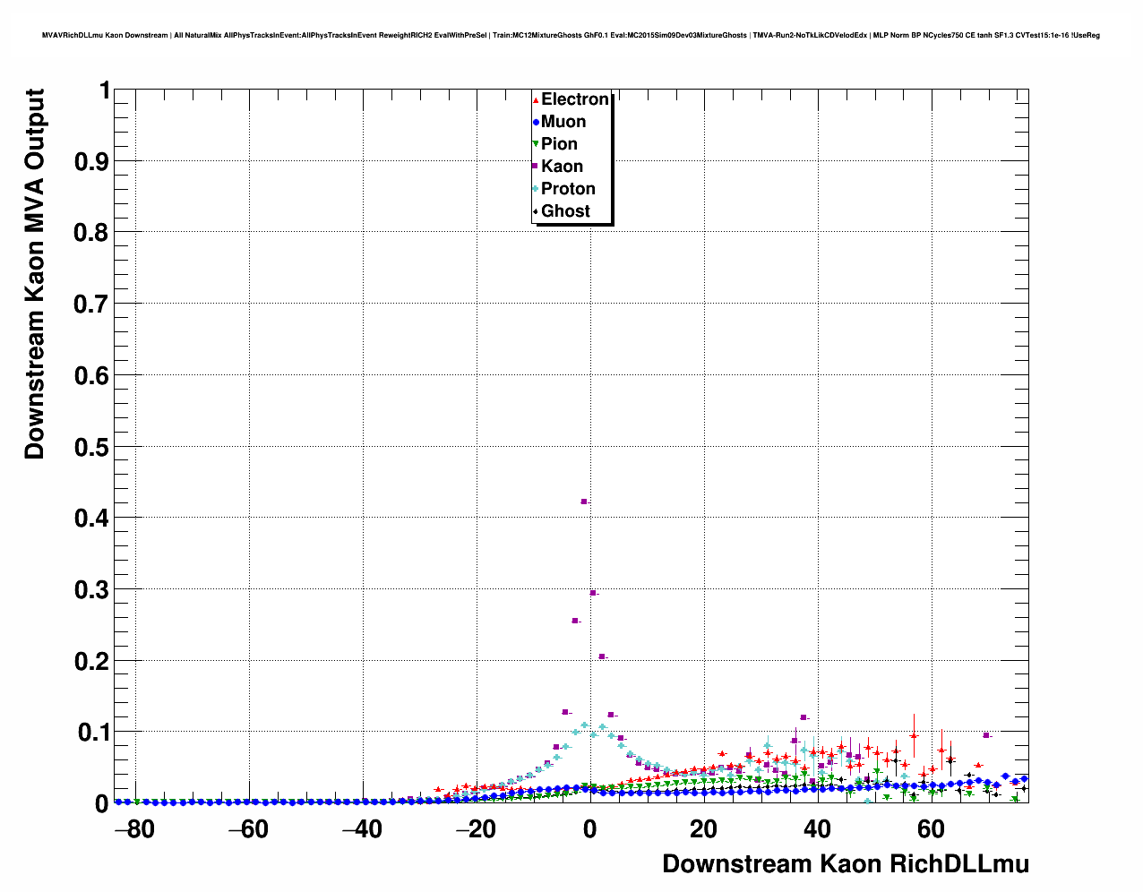The width and height of the screenshot is (1143, 892).
Task: Click the Y-axis title Downstream Kaon MVA Output
Action: click(34, 274)
